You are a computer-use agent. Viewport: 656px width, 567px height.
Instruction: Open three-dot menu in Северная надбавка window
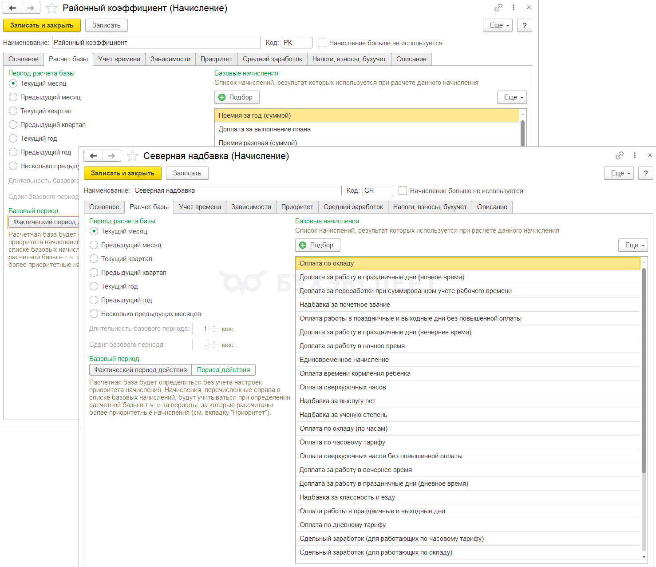(x=635, y=155)
